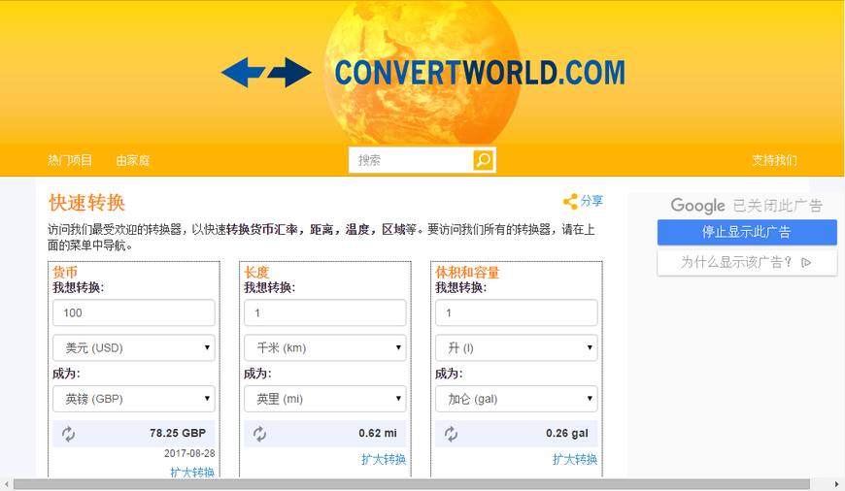Open the 千米 (km) source unit dropdown
845x491 pixels.
325,347
